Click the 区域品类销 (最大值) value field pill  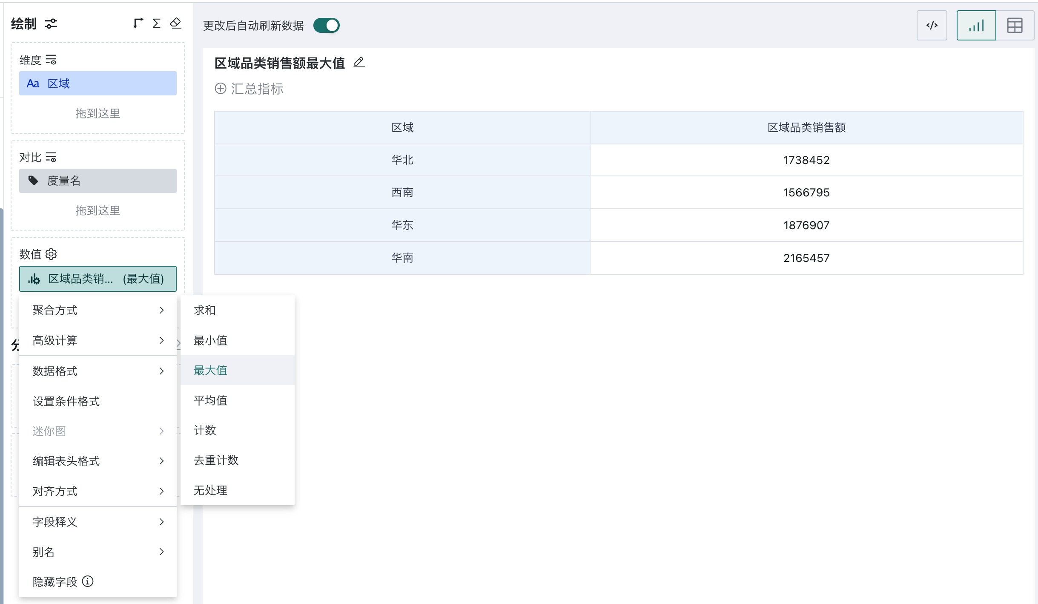click(x=98, y=279)
